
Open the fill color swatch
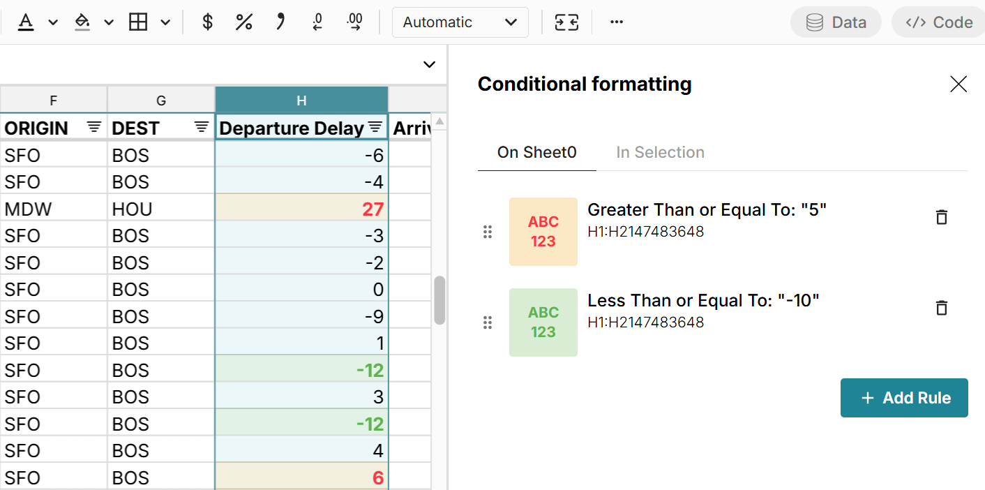pos(82,22)
